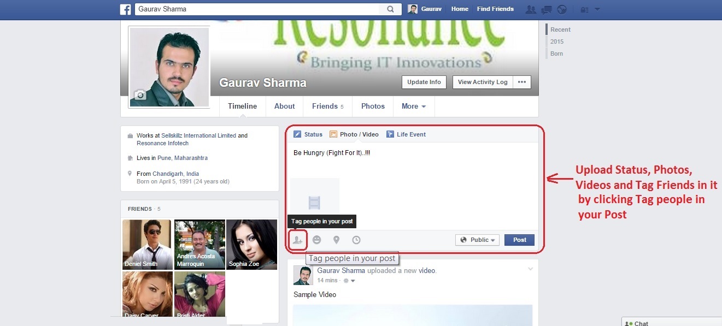The width and height of the screenshot is (722, 326).
Task: Add a location with the pin icon
Action: click(x=336, y=240)
